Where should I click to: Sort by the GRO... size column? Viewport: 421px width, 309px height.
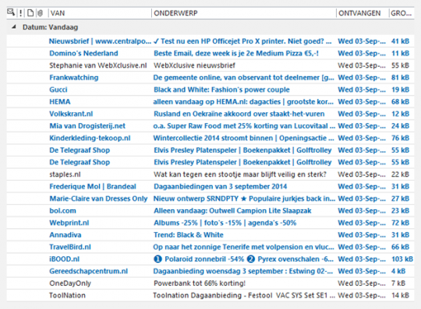pyautogui.click(x=402, y=13)
